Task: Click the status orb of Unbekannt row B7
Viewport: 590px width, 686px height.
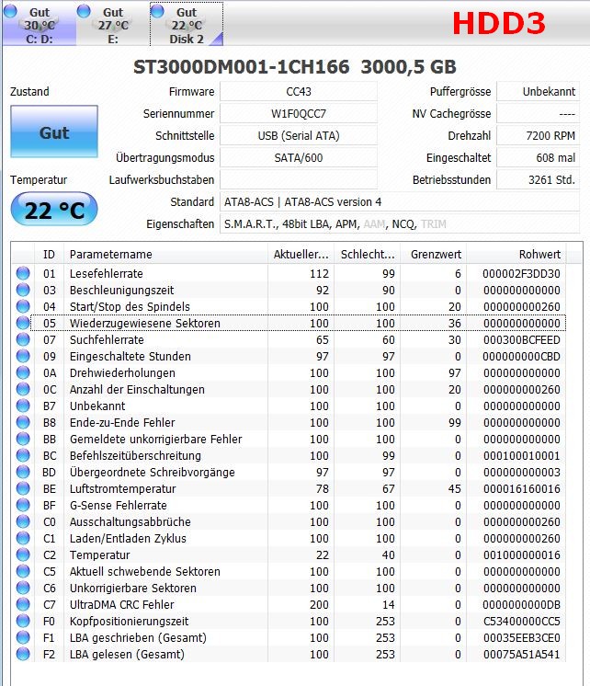Action: tap(23, 406)
